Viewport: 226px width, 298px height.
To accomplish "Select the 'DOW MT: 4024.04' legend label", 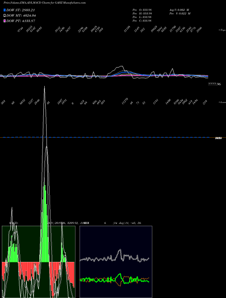I will pos(21,16).
